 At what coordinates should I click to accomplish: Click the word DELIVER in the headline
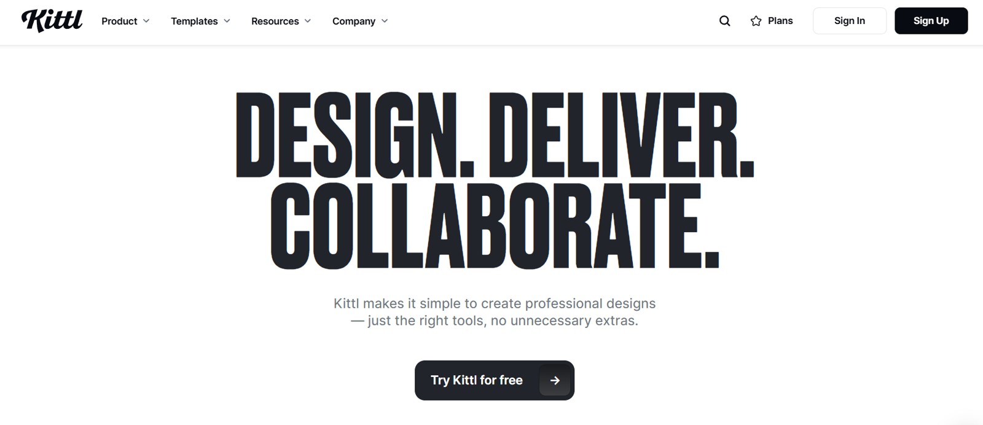pos(621,135)
